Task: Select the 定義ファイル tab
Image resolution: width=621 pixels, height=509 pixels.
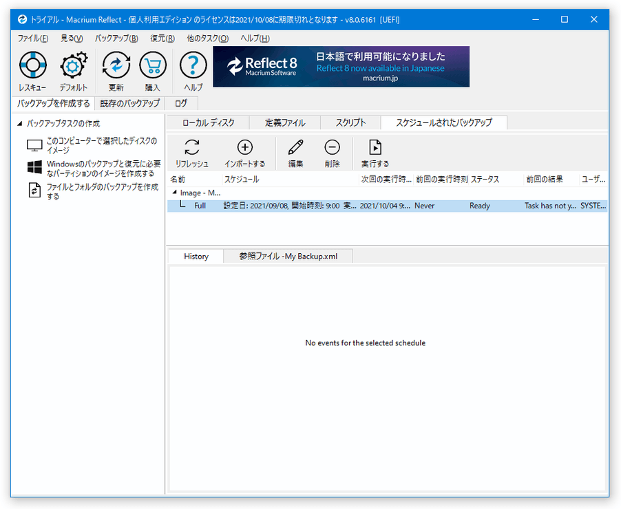Action: coord(285,122)
